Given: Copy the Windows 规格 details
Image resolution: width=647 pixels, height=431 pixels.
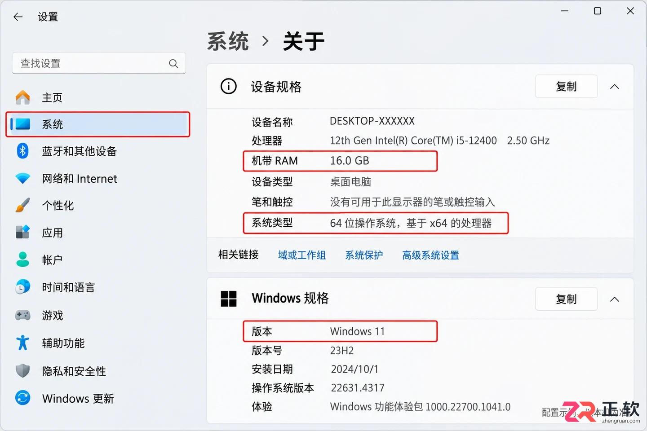Looking at the screenshot, I should (566, 299).
